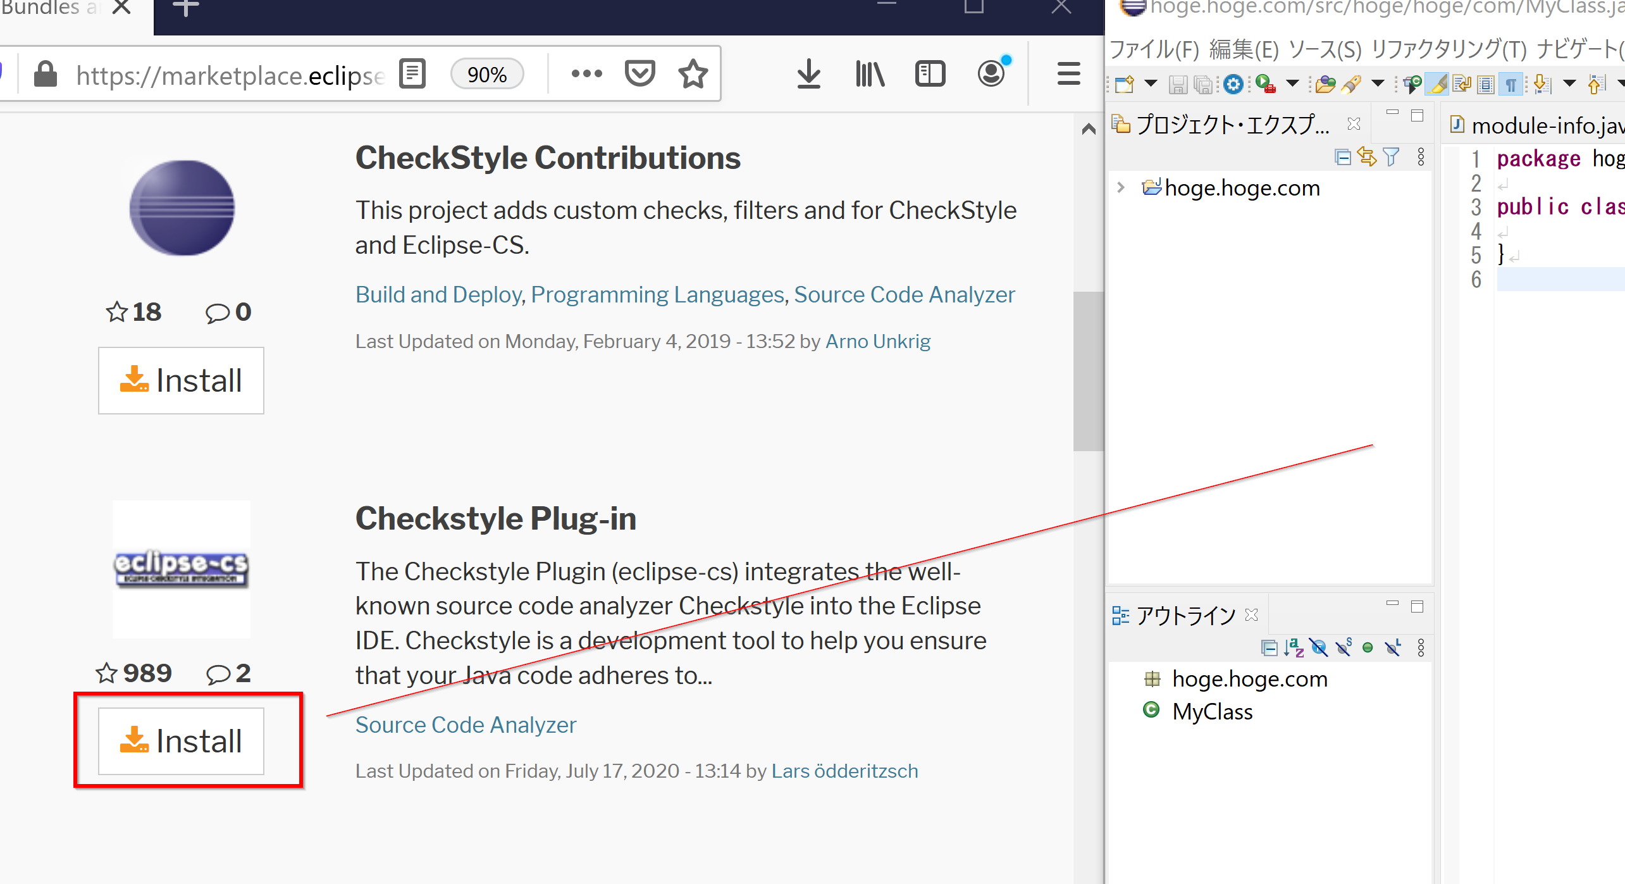1625x884 pixels.
Task: Select hoge.hoge.com in Project Explorer
Action: click(1242, 188)
